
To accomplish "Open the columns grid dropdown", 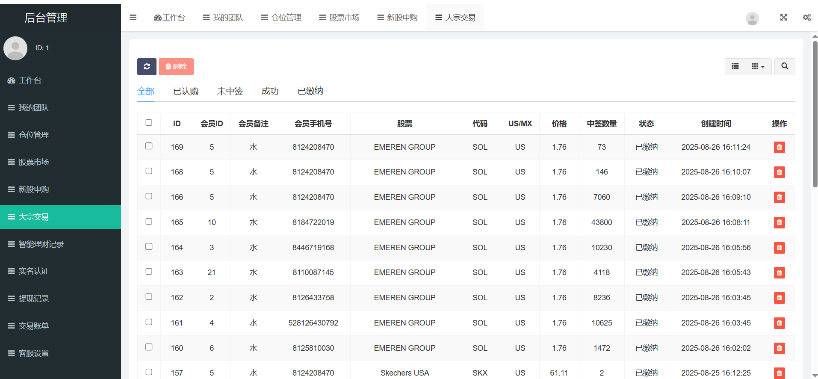I will (x=758, y=66).
